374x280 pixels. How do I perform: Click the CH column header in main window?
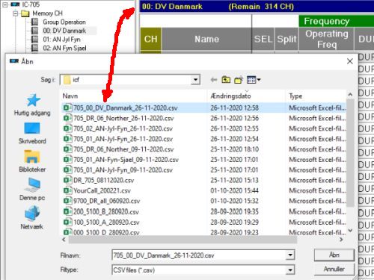[x=151, y=39]
